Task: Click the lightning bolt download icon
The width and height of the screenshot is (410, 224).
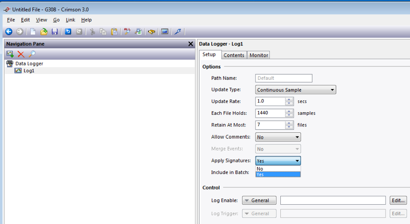Action: (178, 32)
